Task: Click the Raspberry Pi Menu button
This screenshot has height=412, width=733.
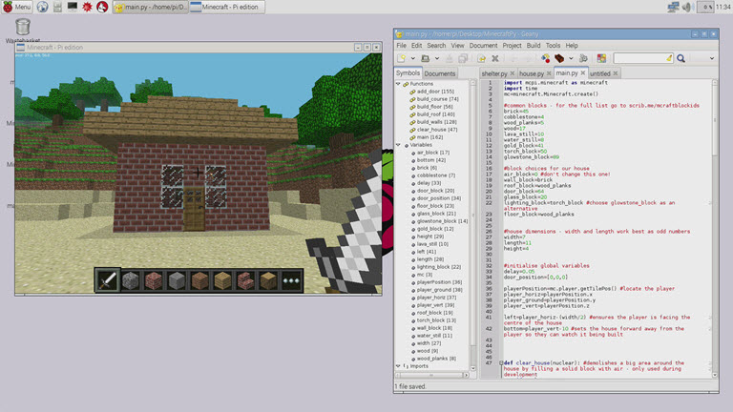Action: 16,7
